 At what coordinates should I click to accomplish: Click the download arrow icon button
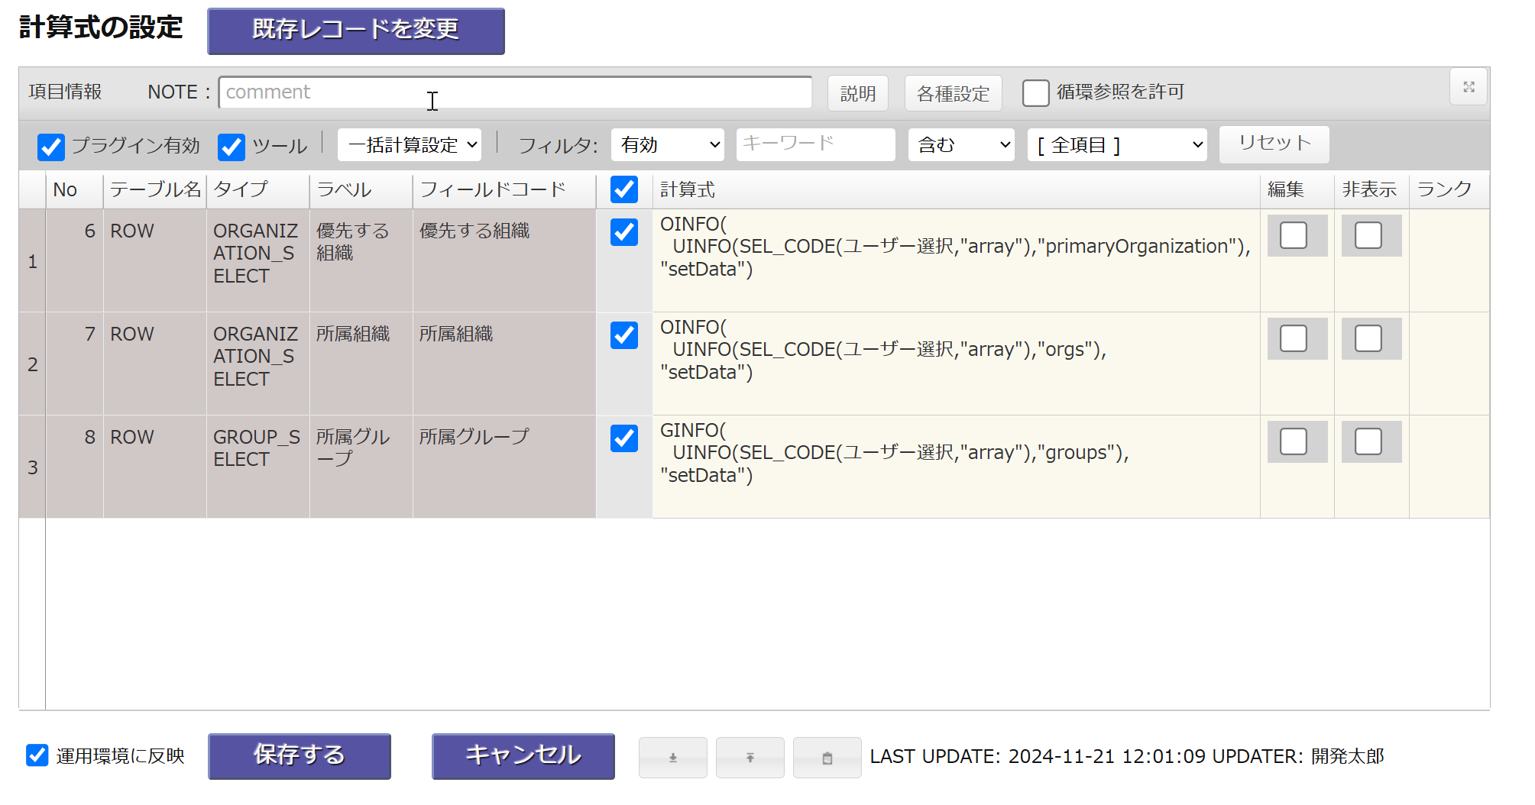coord(672,758)
